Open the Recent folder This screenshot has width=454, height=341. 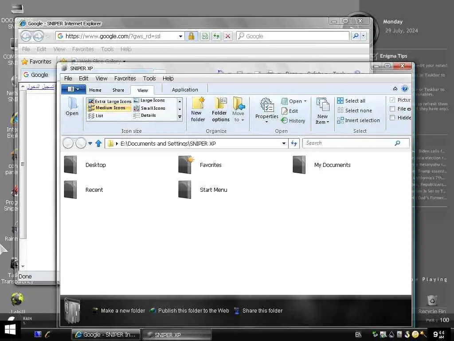tap(83, 190)
